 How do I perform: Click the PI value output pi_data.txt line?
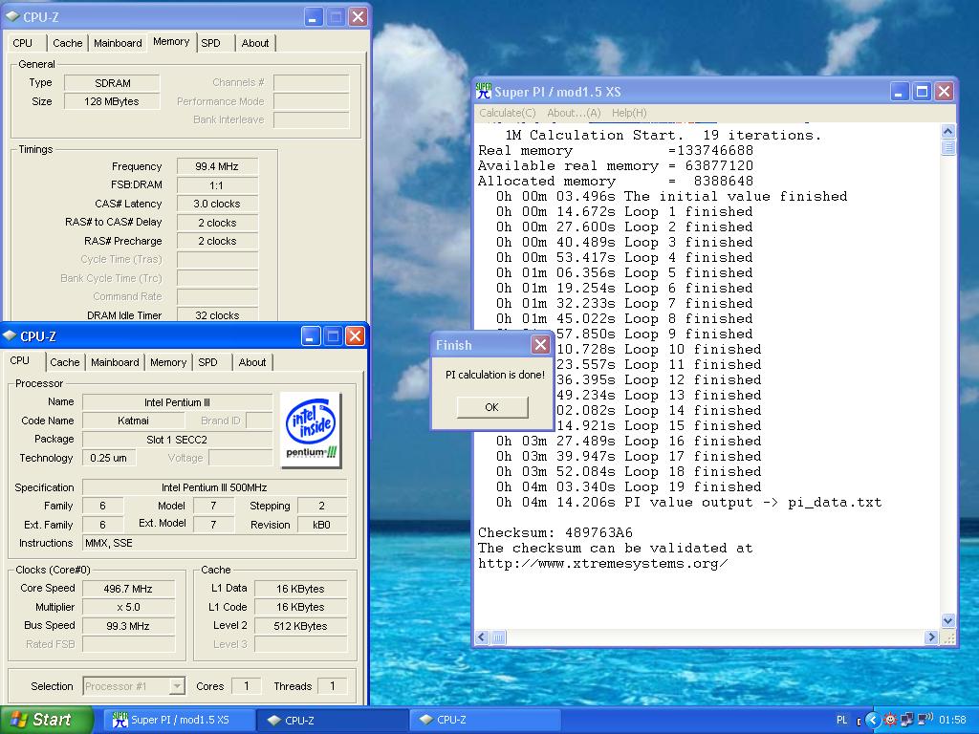[688, 502]
